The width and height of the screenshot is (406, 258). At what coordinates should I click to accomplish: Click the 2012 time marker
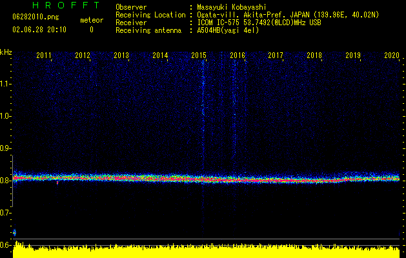tap(83, 55)
